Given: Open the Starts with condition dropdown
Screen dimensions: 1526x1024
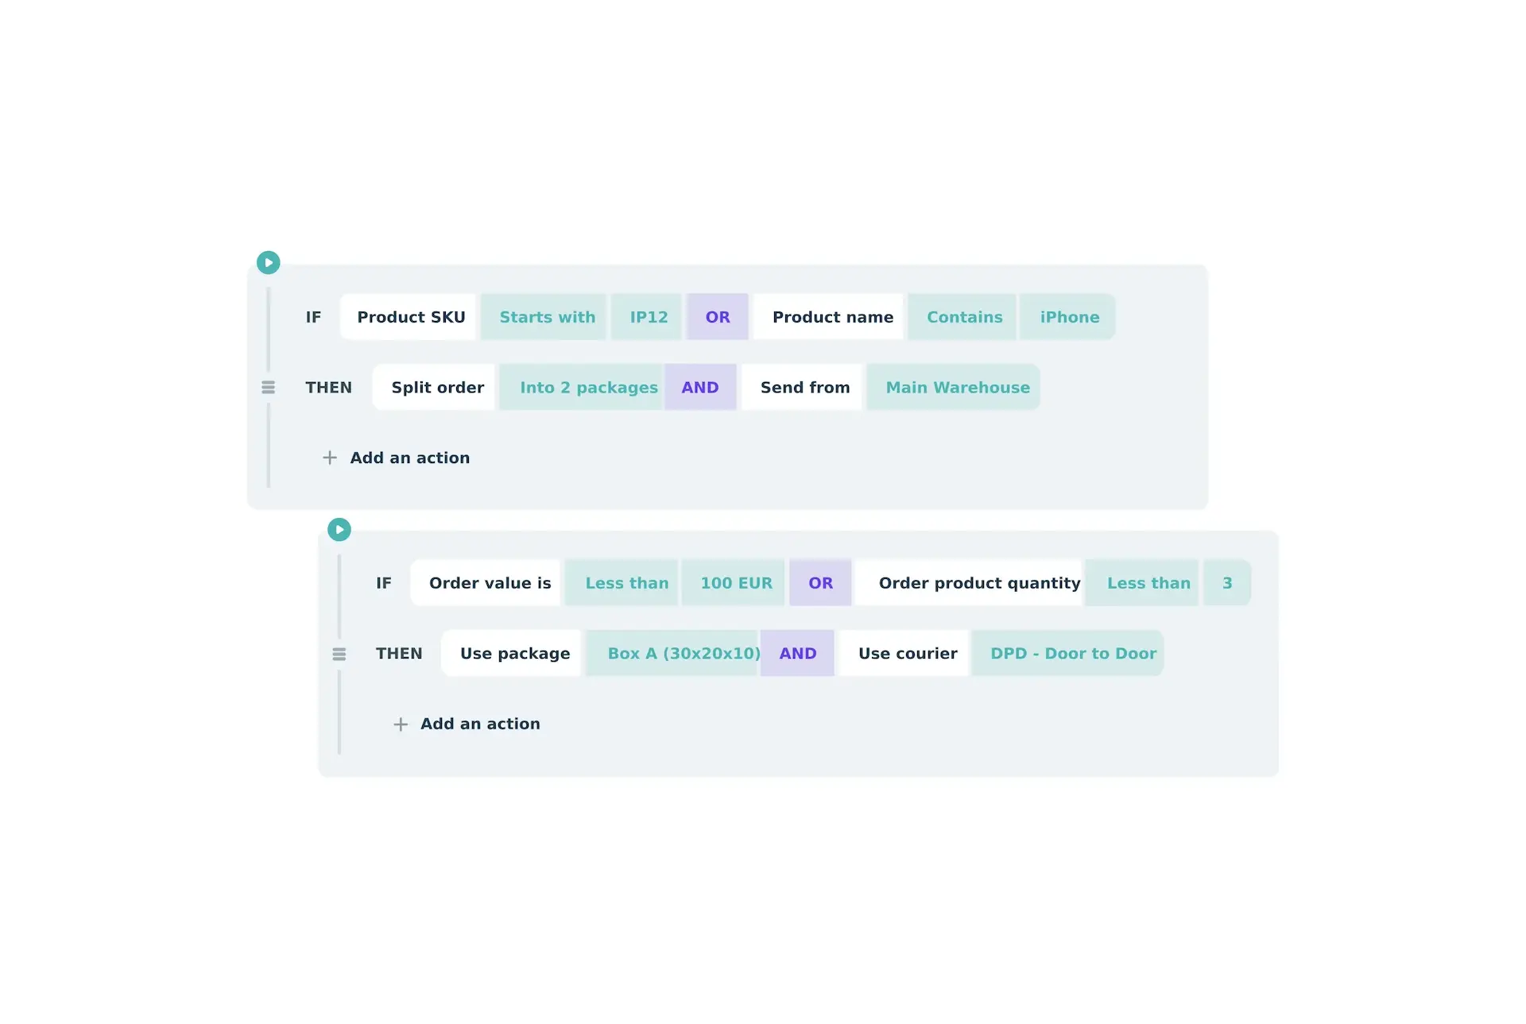Looking at the screenshot, I should [x=547, y=317].
